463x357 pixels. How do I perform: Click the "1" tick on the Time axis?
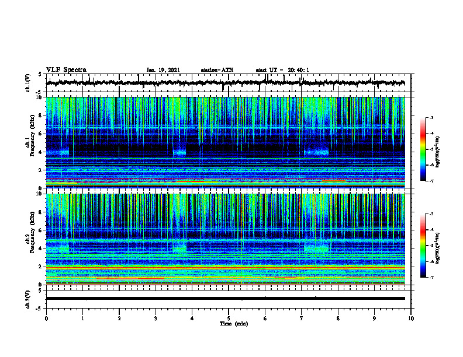click(82, 318)
